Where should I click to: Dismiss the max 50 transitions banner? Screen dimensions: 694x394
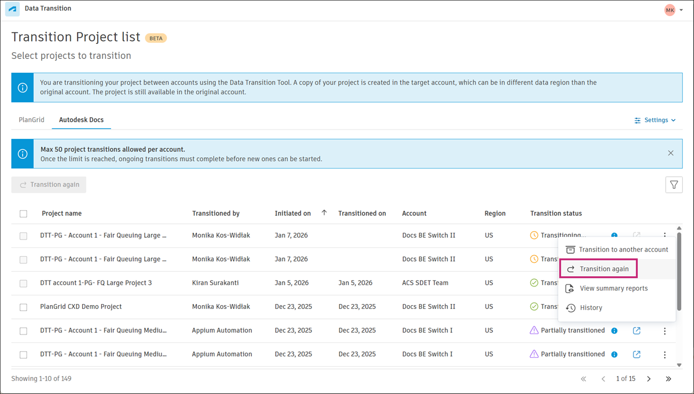[671, 153]
